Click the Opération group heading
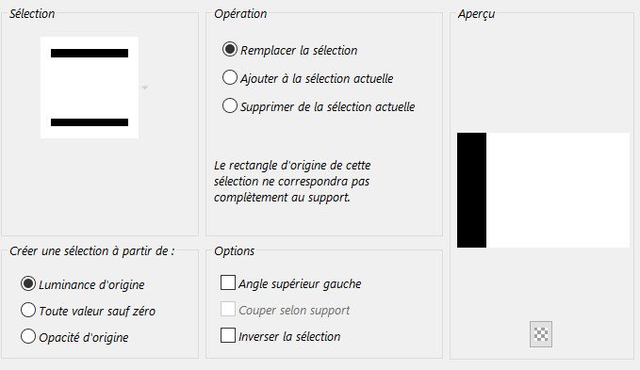The width and height of the screenshot is (640, 370). (x=240, y=14)
